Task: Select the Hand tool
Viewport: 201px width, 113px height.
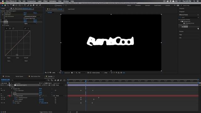Action: (5, 5)
